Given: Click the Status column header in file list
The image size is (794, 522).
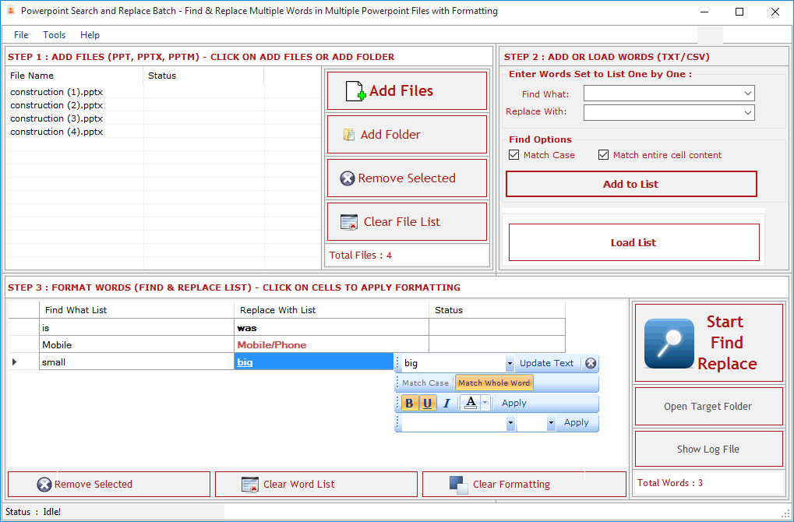Looking at the screenshot, I should coord(203,76).
